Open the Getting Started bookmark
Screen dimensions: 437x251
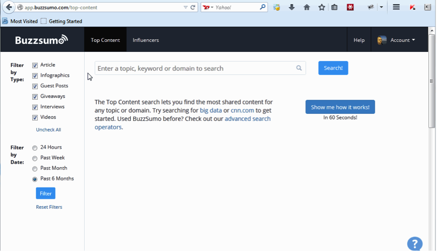click(x=62, y=21)
